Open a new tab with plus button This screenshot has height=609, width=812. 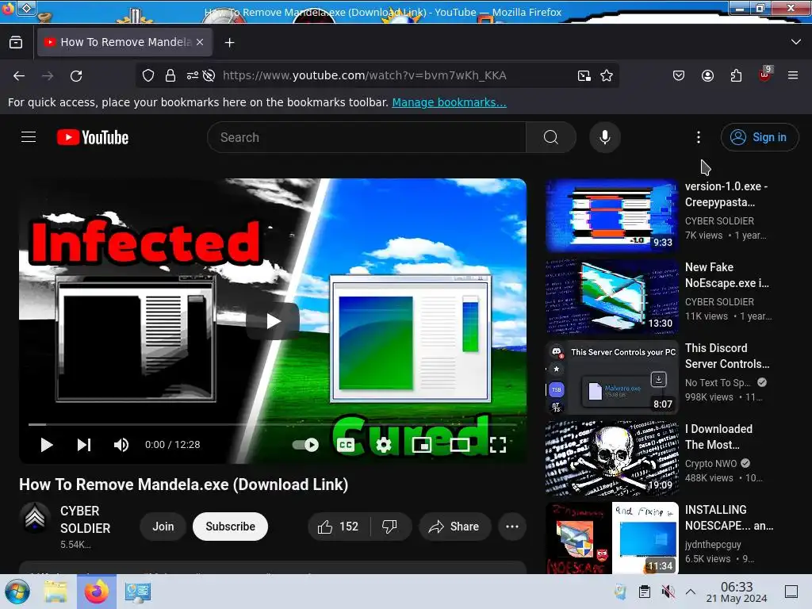[x=229, y=43]
